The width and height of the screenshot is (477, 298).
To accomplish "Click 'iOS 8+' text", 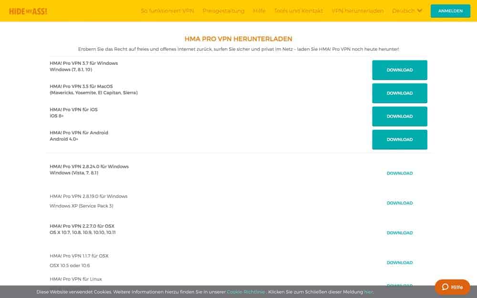I will click(x=57, y=116).
